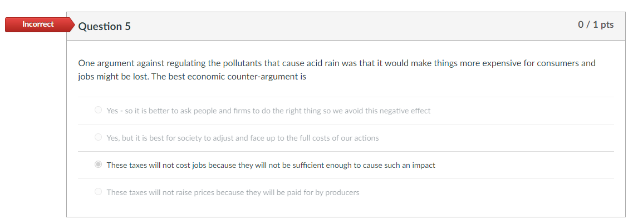Viewport: 638px width, 224px height.
Task: Click the "0 / 1 pts" score label
Action: pos(596,25)
